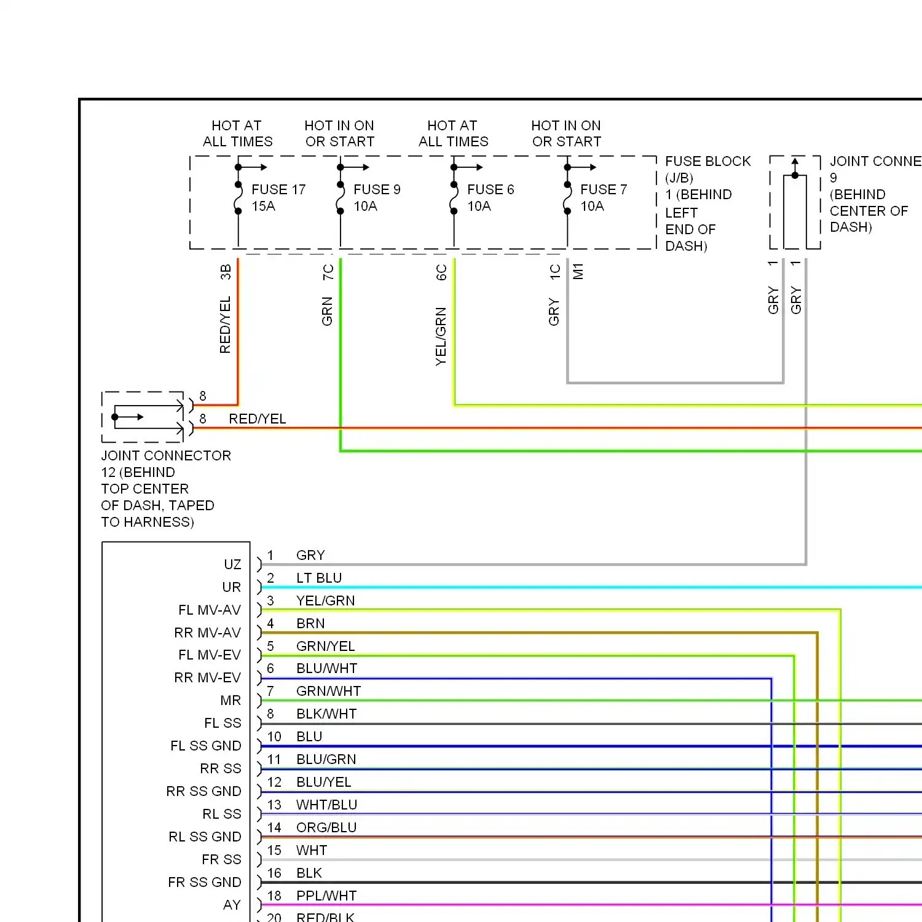Click the UR terminal name
Viewport: 922px width, 922px height.
232,587
